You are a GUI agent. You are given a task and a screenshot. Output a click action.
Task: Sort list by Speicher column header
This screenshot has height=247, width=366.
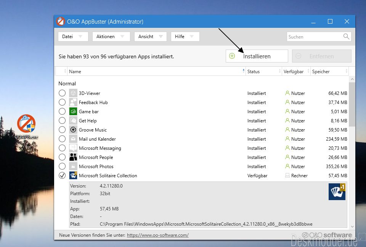[x=329, y=71]
